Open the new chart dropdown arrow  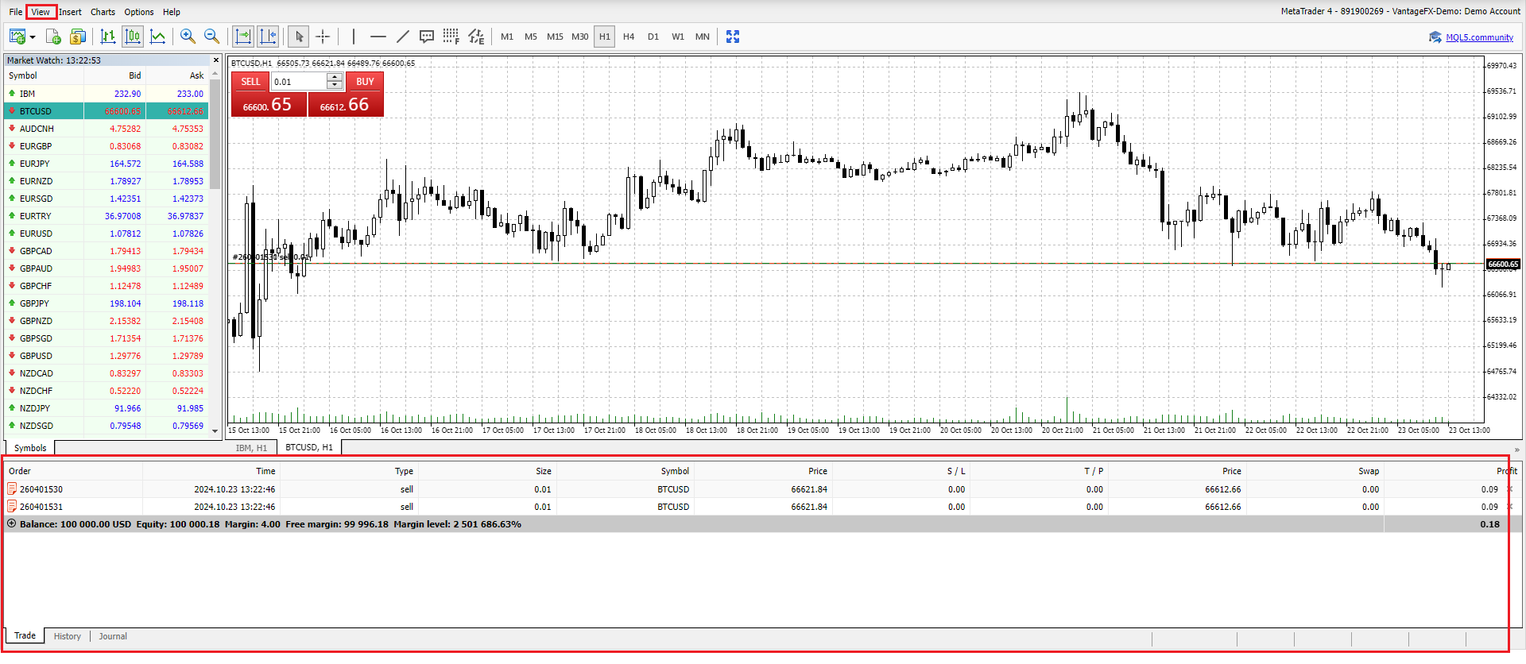pyautogui.click(x=33, y=37)
